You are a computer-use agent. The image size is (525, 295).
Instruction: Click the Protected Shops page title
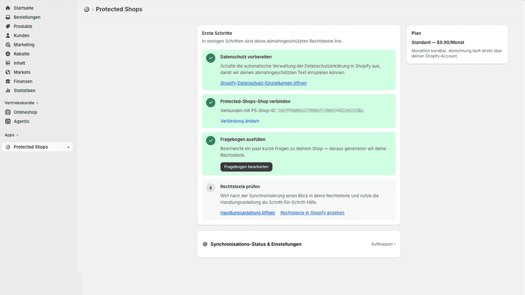point(119,9)
